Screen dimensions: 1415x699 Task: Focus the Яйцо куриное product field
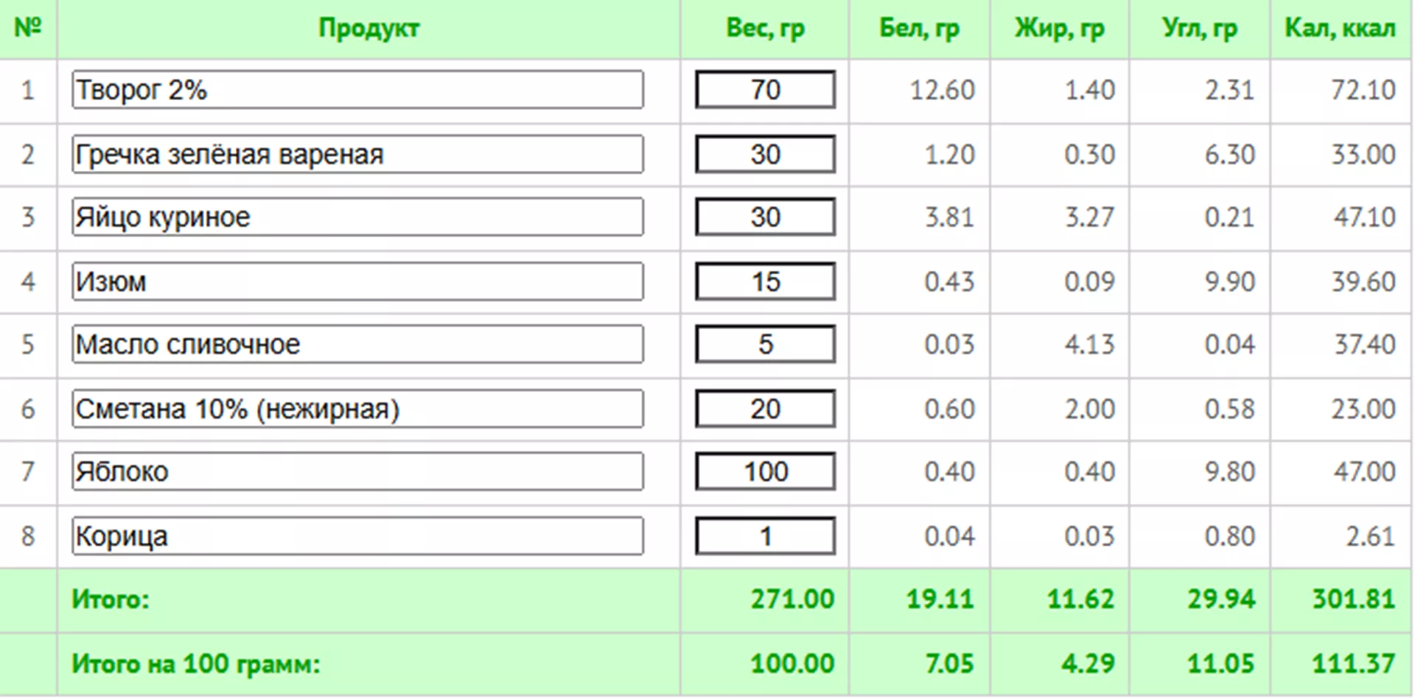tap(357, 217)
